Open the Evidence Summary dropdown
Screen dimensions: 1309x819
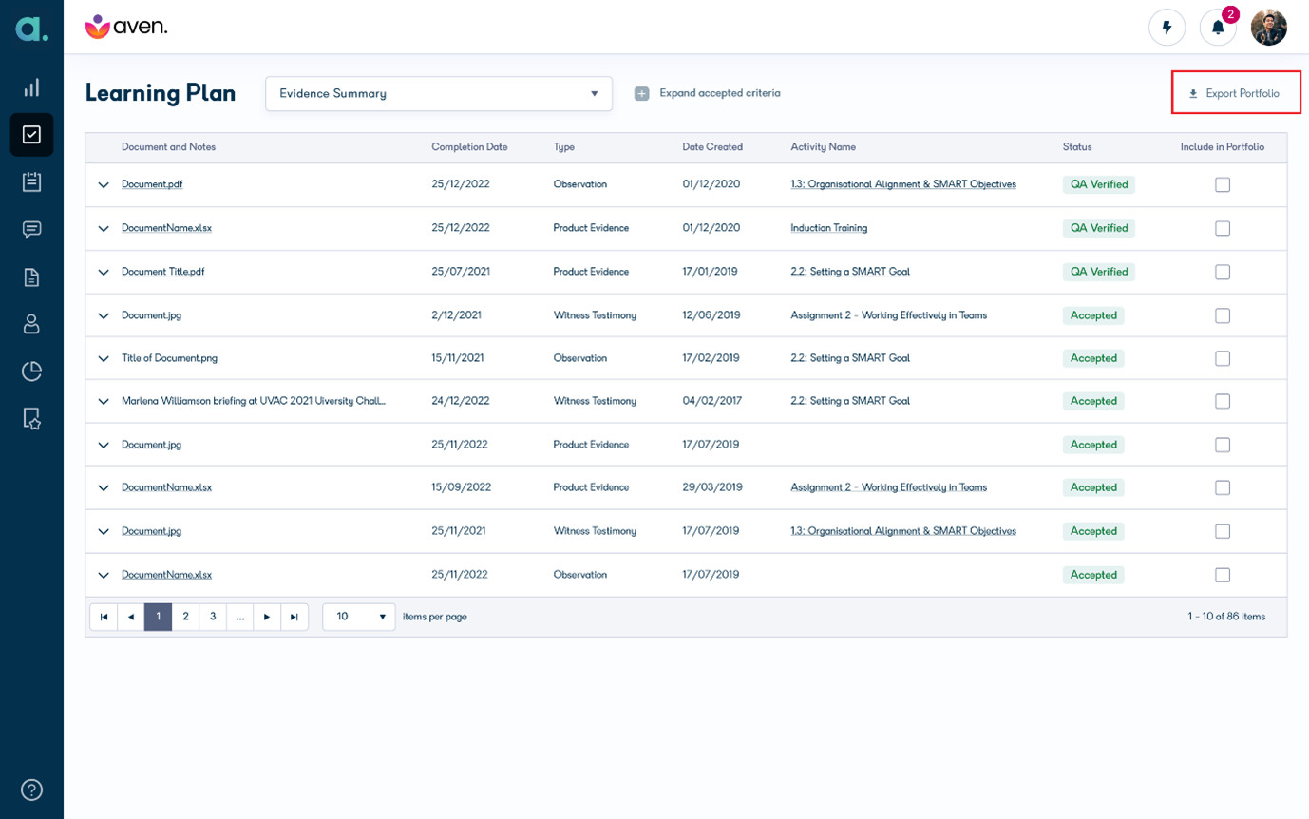tap(439, 93)
